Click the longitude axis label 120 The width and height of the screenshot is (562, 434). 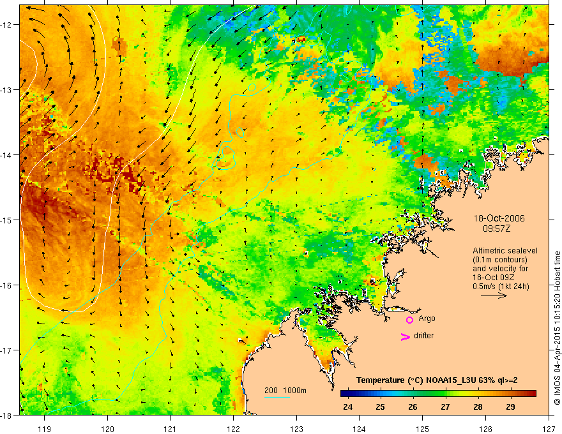107,429
